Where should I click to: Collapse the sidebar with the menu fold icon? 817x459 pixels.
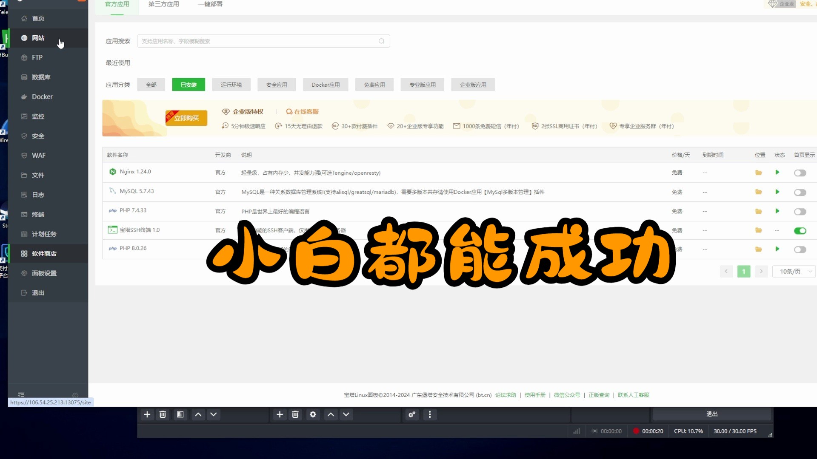coord(21,395)
